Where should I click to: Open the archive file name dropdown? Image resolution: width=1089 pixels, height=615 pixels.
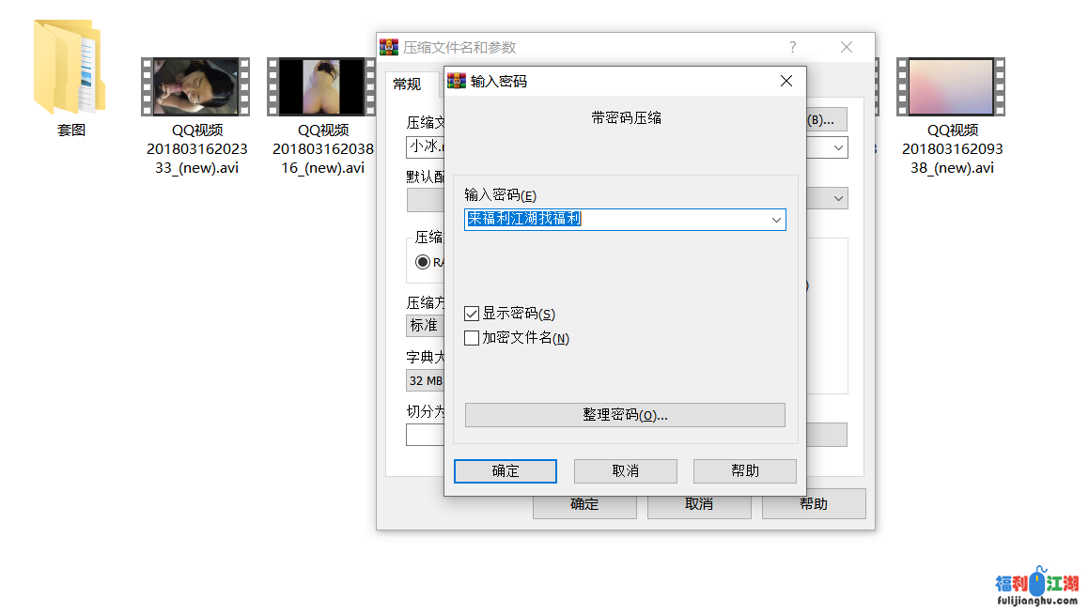[838, 148]
